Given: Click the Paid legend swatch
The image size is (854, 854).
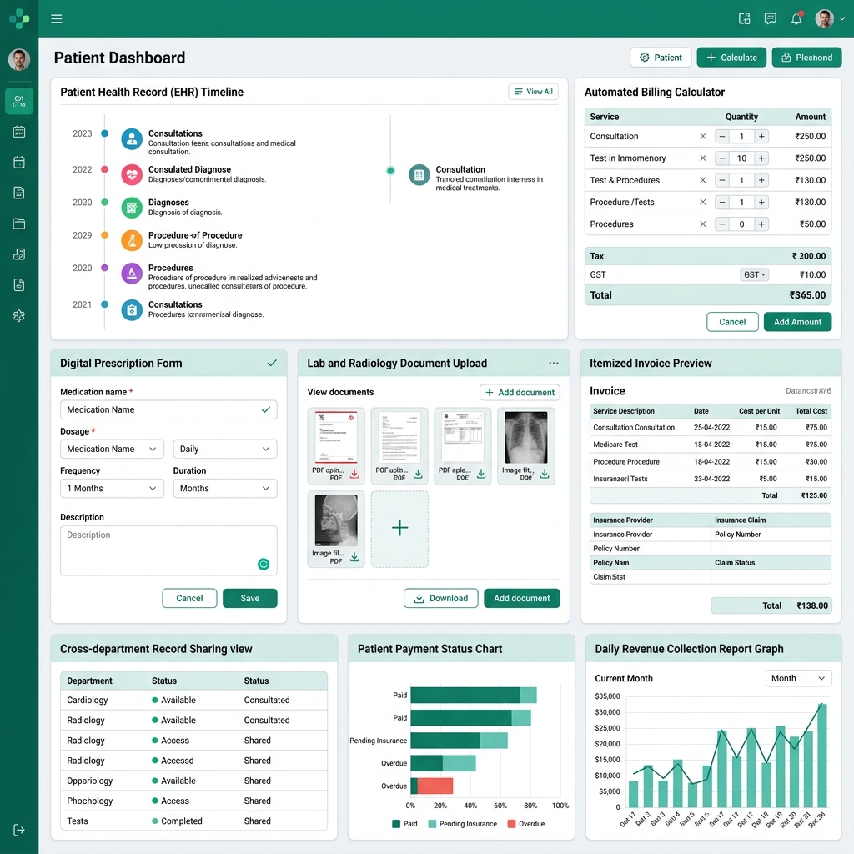Looking at the screenshot, I should pos(396,823).
